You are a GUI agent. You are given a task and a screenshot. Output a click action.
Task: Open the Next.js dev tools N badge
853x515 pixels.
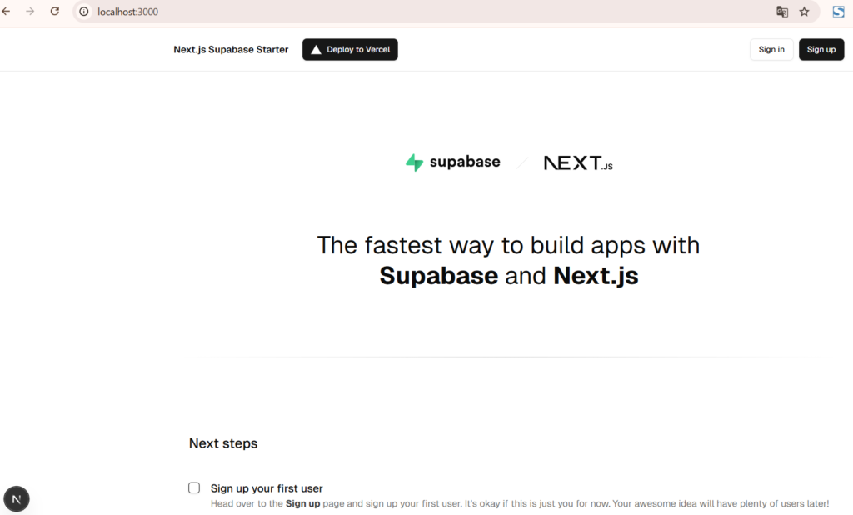pyautogui.click(x=17, y=498)
